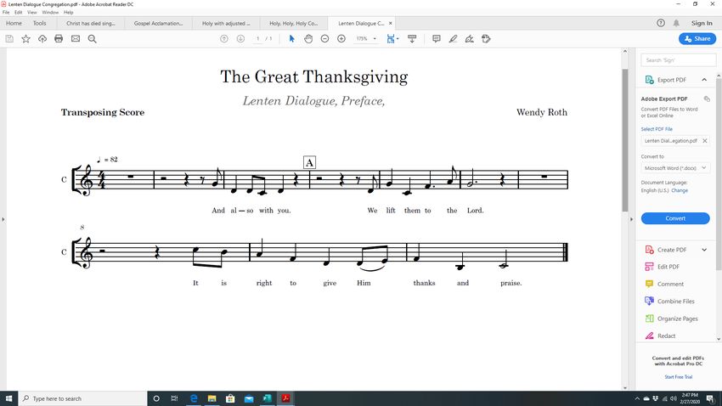Switch to Gospel Acclamation document tab

(158, 23)
